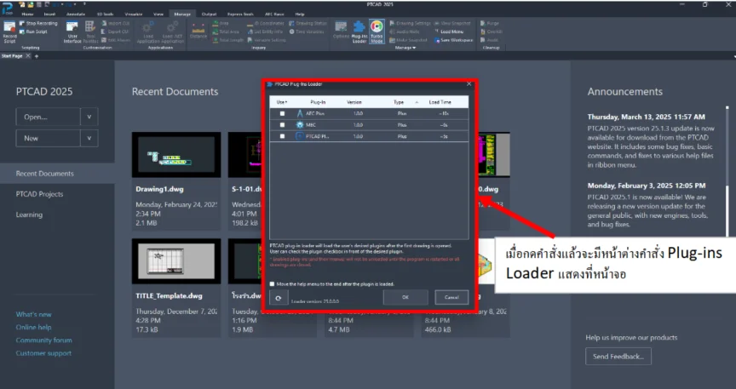736x389 pixels.
Task: Sort plug-ins by the Use column
Action: click(282, 102)
